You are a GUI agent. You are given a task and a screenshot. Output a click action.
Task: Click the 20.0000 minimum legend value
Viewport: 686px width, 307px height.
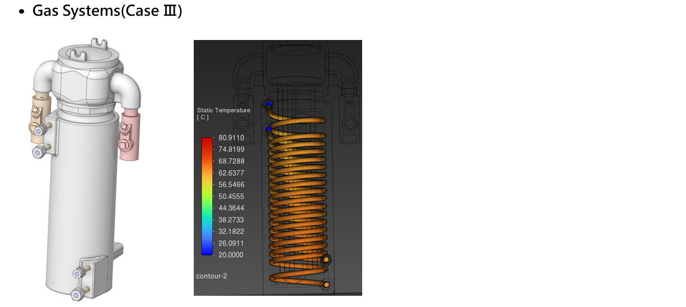pyautogui.click(x=231, y=255)
